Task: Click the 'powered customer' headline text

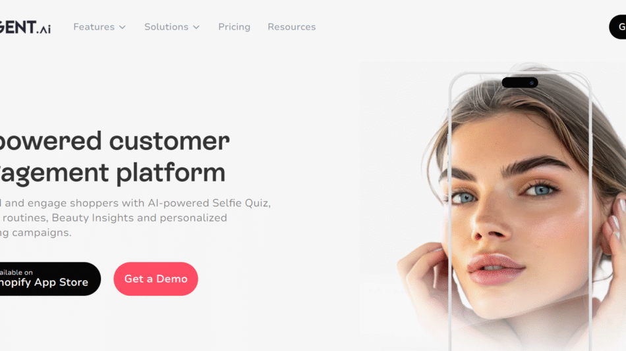Action: (x=115, y=141)
